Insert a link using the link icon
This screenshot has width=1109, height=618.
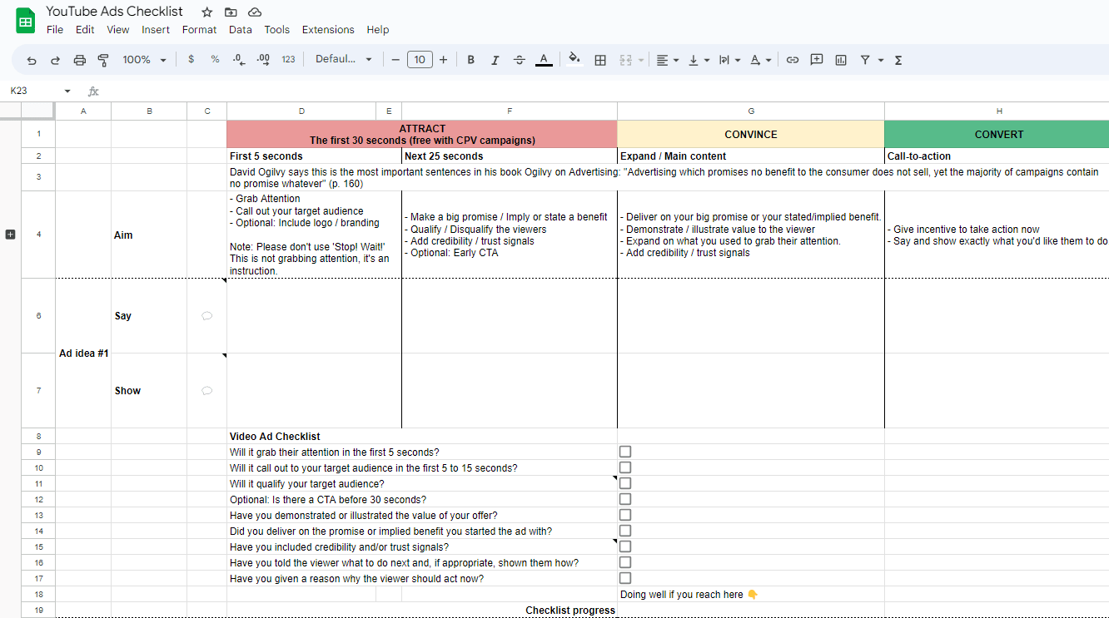tap(793, 59)
